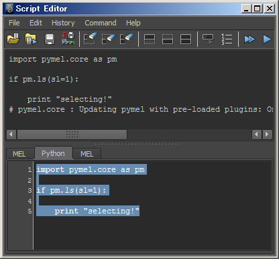Clear all with the third eraser icon
Screen dimensions: 279x259
(x=127, y=39)
